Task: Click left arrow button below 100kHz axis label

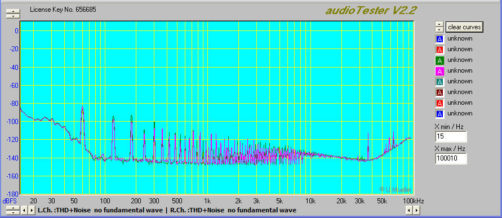Action: [x=409, y=210]
